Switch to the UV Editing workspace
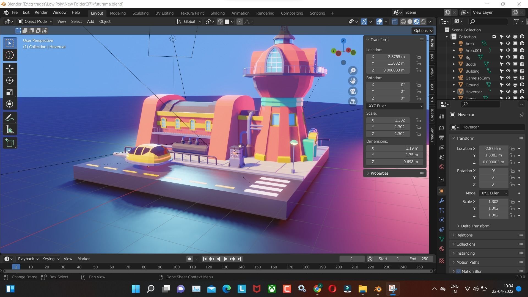The image size is (528, 297). [164, 13]
